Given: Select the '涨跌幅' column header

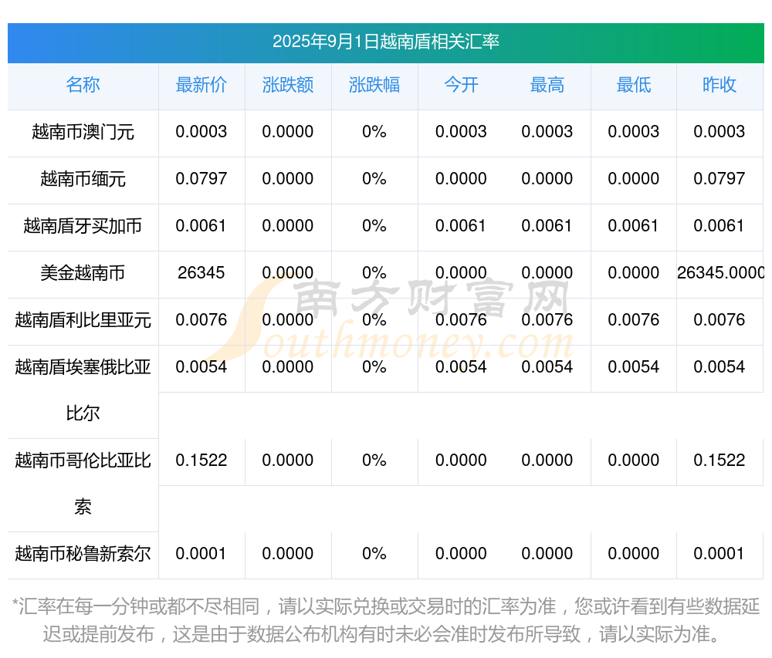Looking at the screenshot, I should pos(374,85).
